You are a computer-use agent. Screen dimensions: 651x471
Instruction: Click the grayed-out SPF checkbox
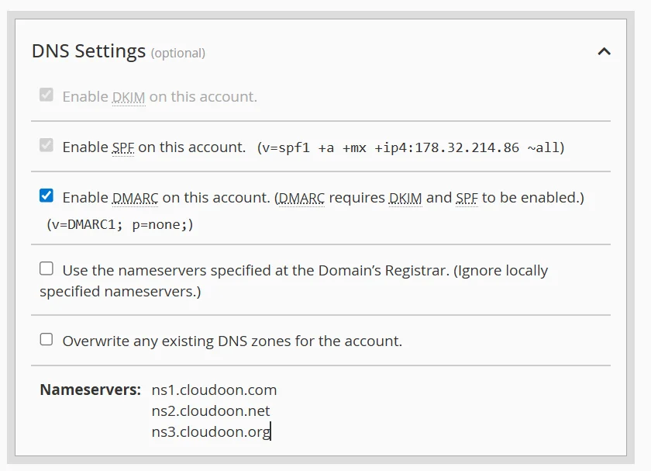point(47,147)
